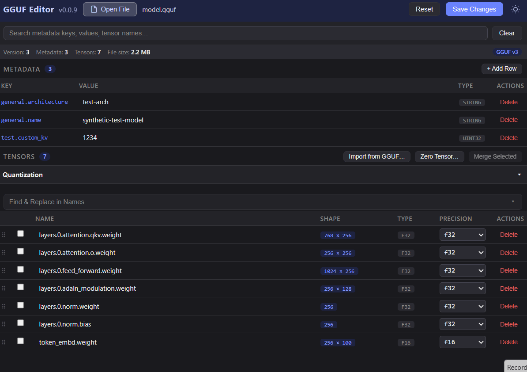Expand Find & Replace in Names panel

click(263, 202)
